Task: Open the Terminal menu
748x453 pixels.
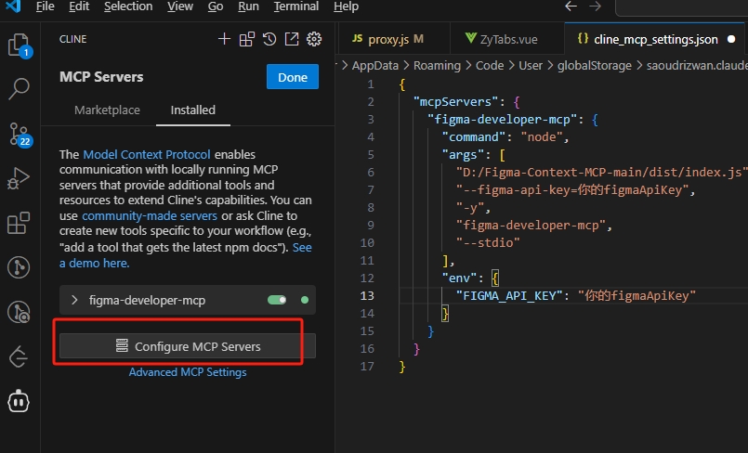Action: 295,6
